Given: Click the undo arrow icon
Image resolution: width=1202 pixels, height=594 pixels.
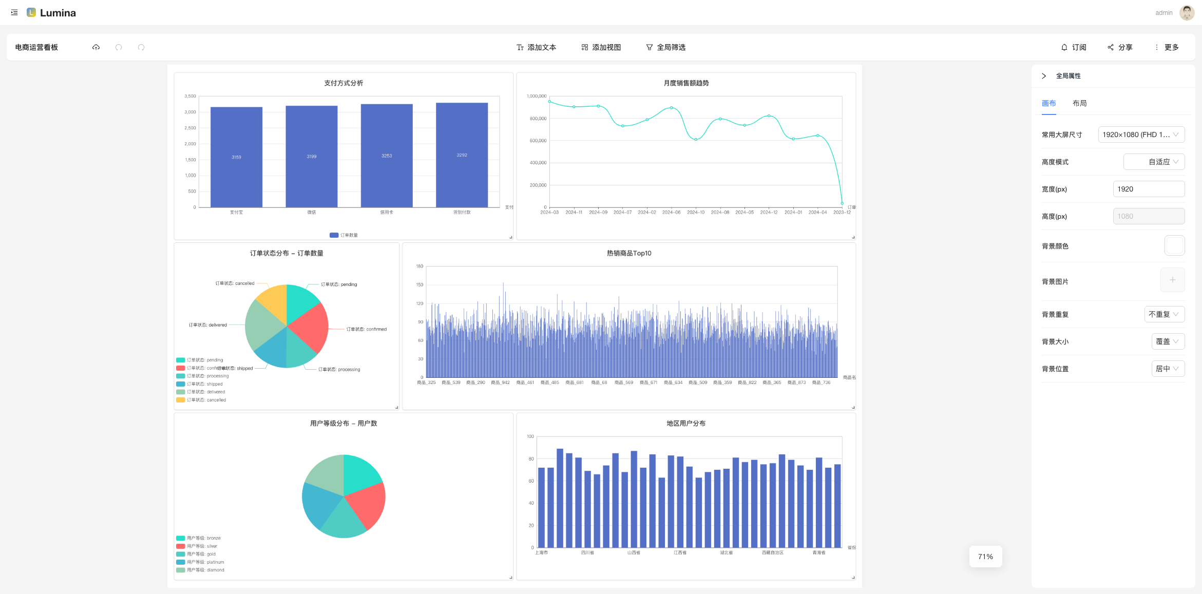Looking at the screenshot, I should (x=119, y=47).
